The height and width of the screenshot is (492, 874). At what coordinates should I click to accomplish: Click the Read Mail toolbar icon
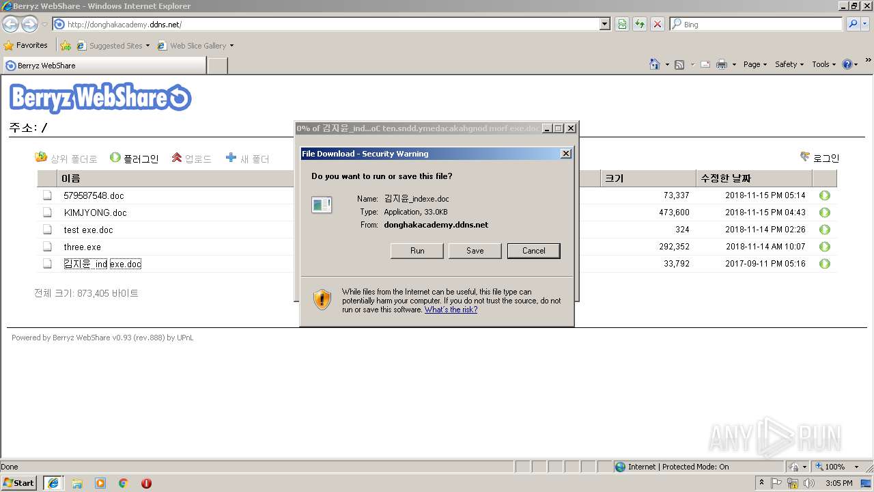(705, 64)
